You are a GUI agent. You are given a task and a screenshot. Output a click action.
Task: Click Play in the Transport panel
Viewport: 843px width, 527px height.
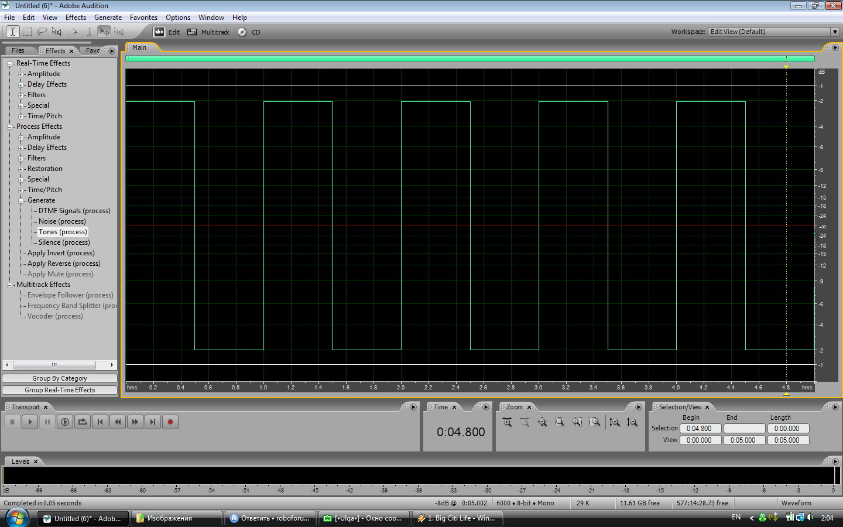(x=30, y=422)
